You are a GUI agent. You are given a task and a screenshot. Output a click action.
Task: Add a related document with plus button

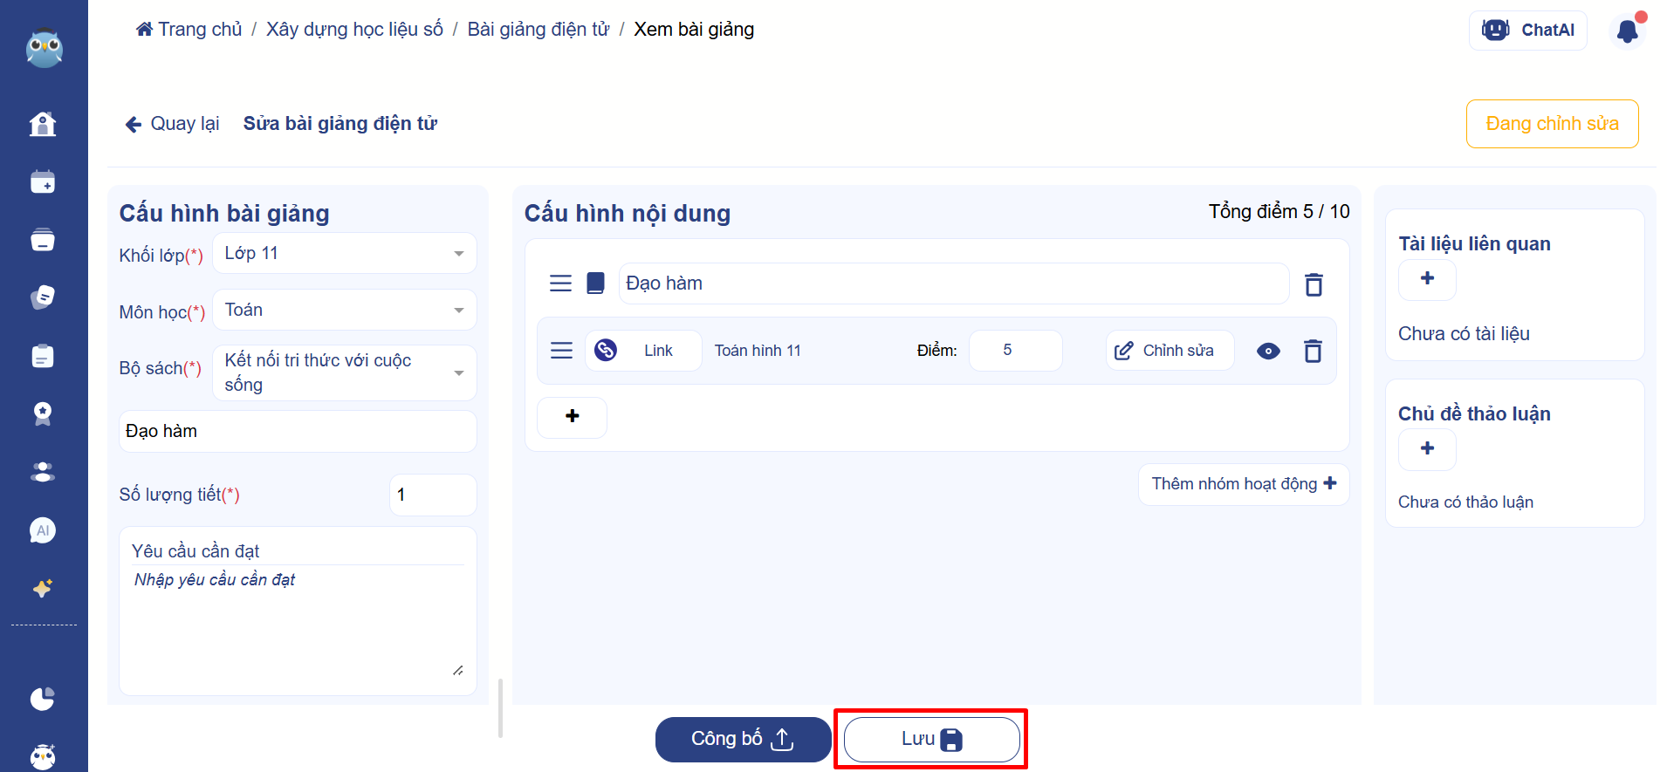[1427, 279]
